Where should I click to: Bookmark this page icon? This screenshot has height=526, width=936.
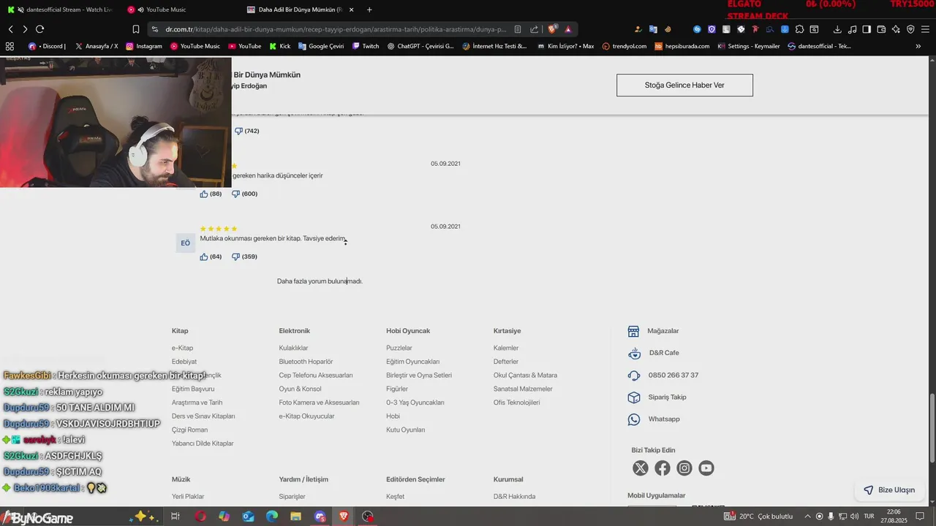[136, 29]
